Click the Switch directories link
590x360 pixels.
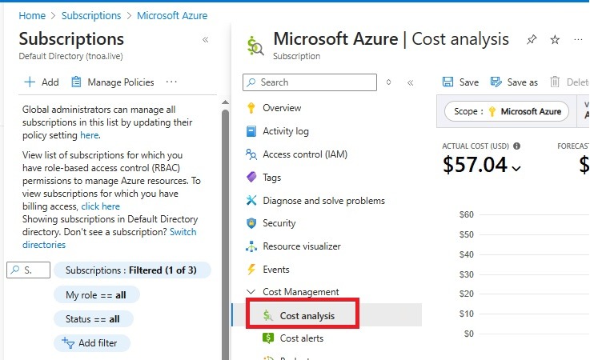pos(110,238)
